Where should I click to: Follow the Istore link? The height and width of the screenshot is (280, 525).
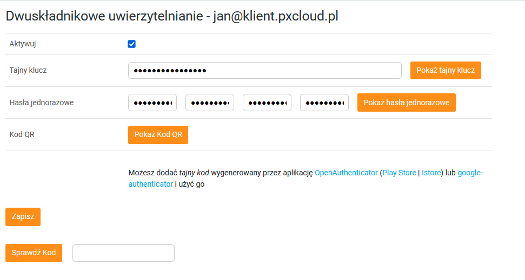pos(431,173)
